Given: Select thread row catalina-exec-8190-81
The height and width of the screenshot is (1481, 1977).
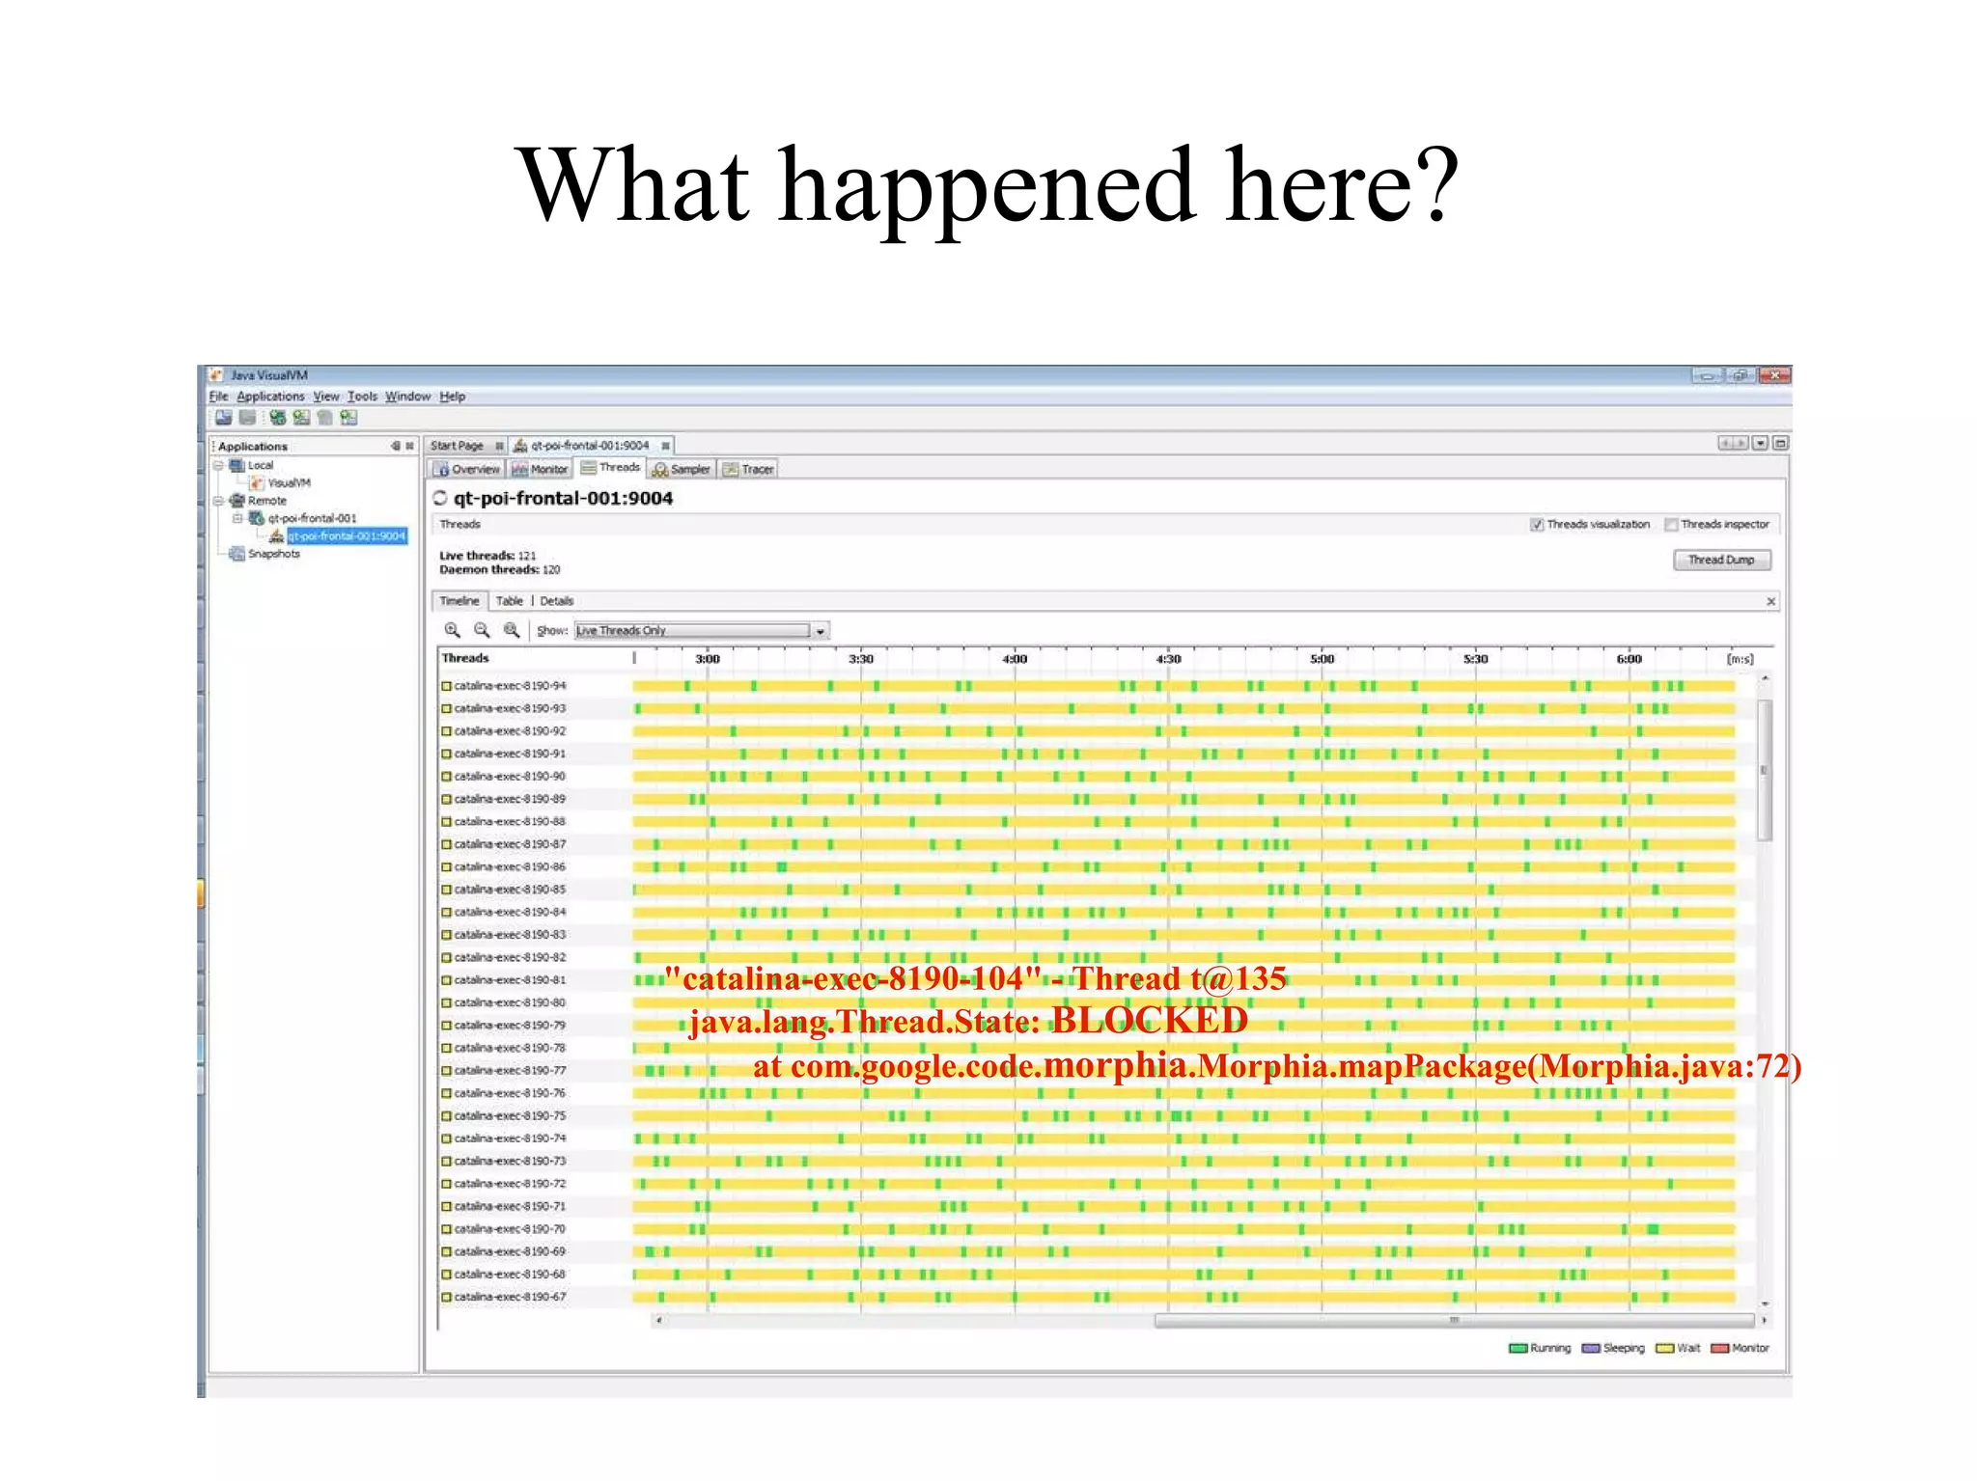Looking at the screenshot, I should pos(1088,980).
